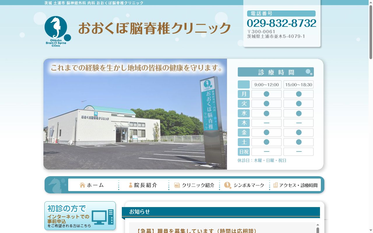
Task: Select the シンボルマーク menu item
Action: pyautogui.click(x=244, y=185)
